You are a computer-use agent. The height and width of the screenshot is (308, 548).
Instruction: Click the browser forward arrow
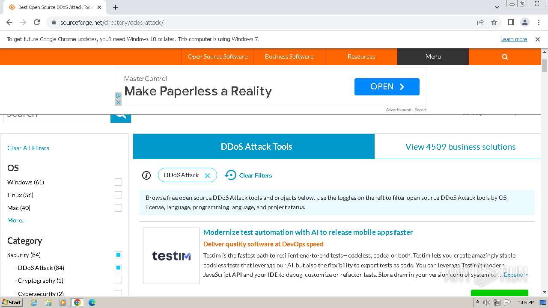(x=23, y=22)
